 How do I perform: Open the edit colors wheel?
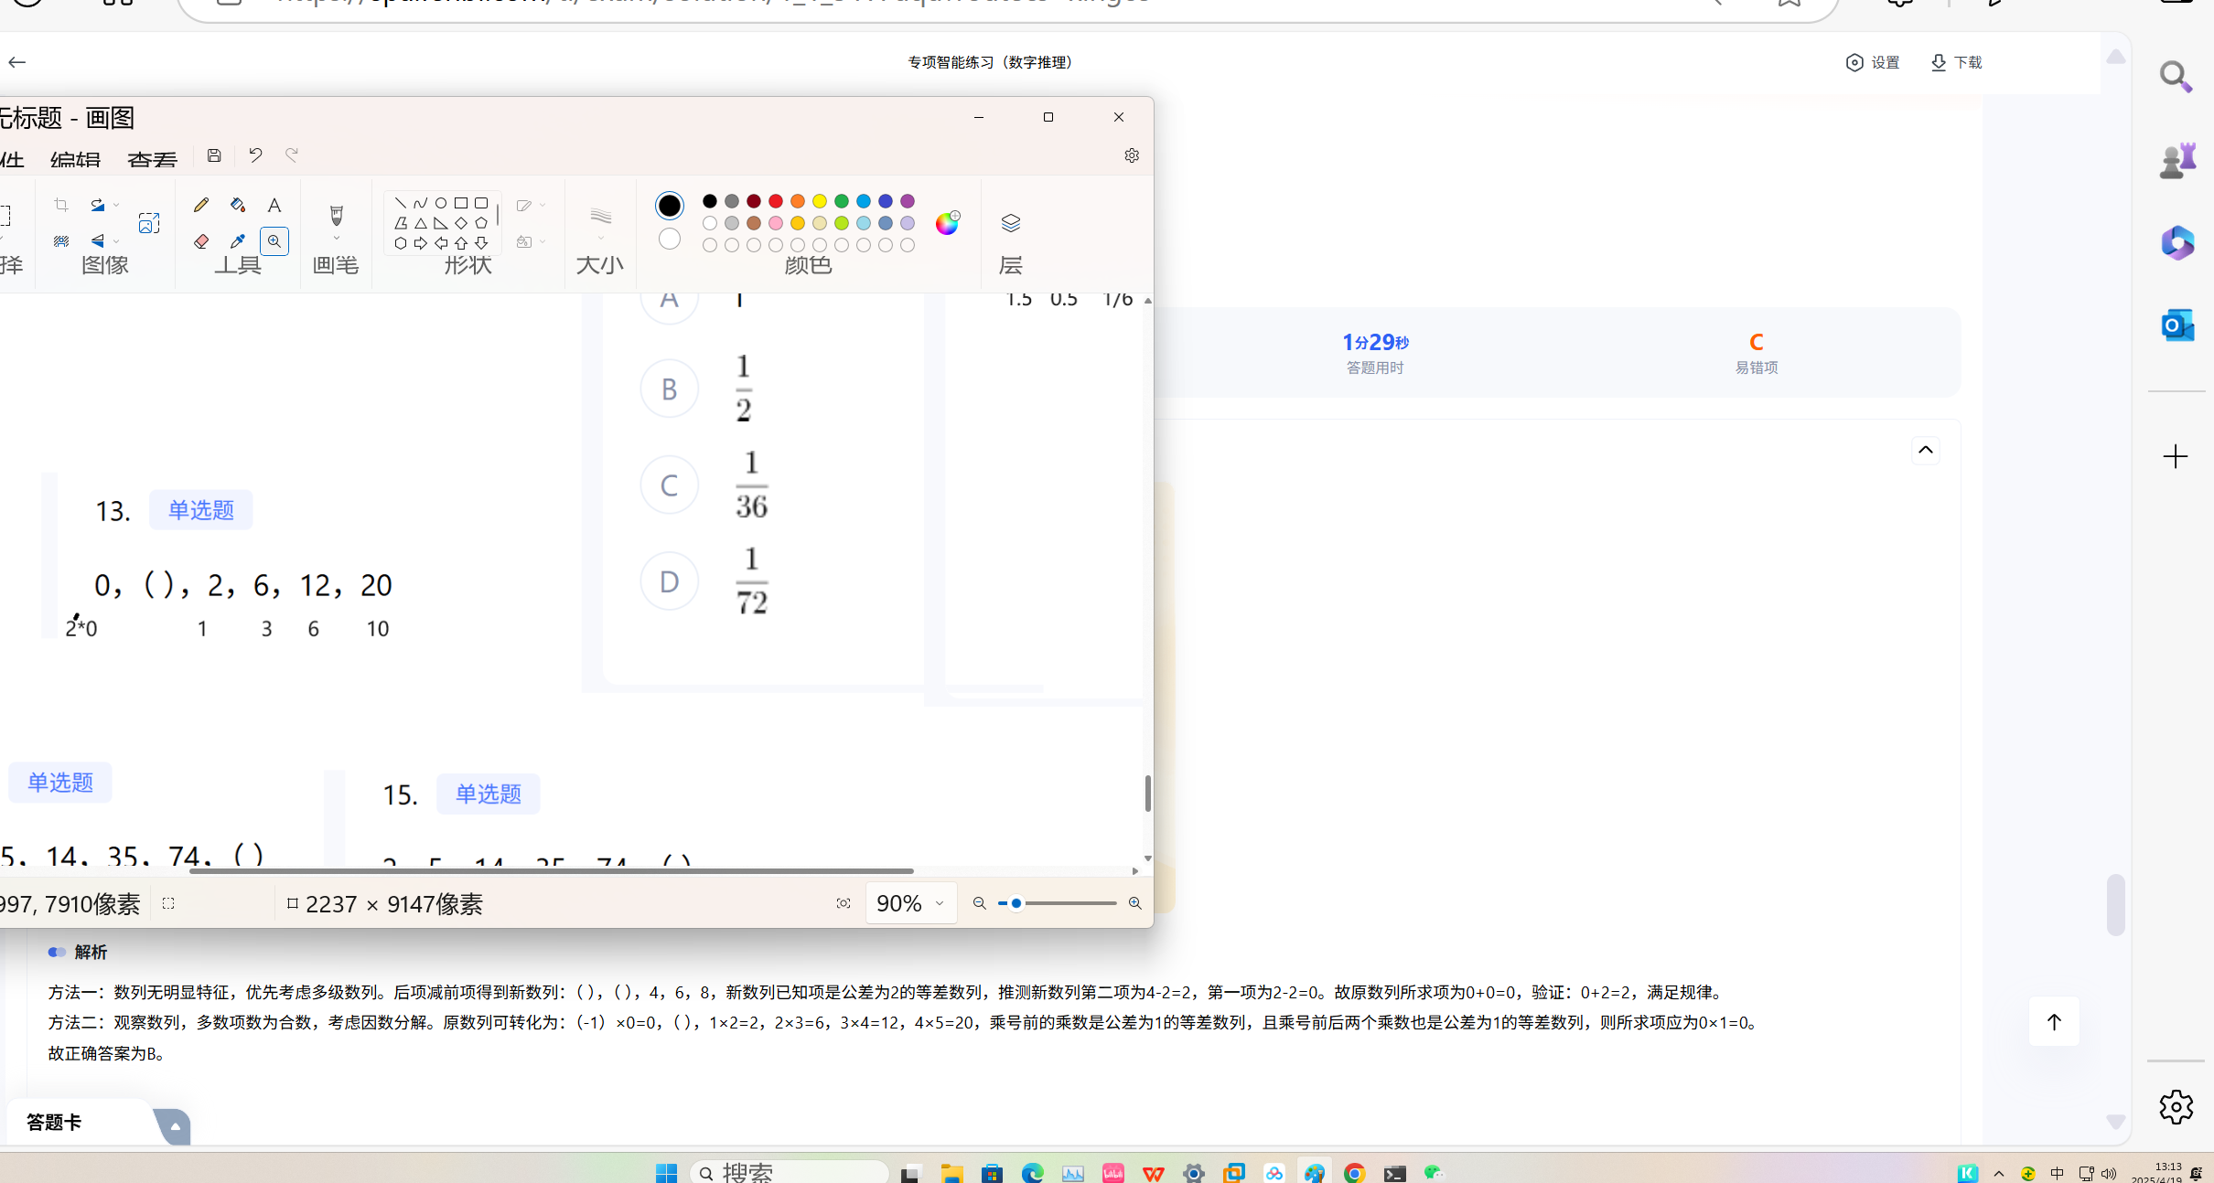pos(947,224)
